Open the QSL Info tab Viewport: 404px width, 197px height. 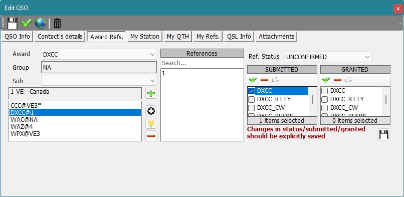tap(239, 37)
